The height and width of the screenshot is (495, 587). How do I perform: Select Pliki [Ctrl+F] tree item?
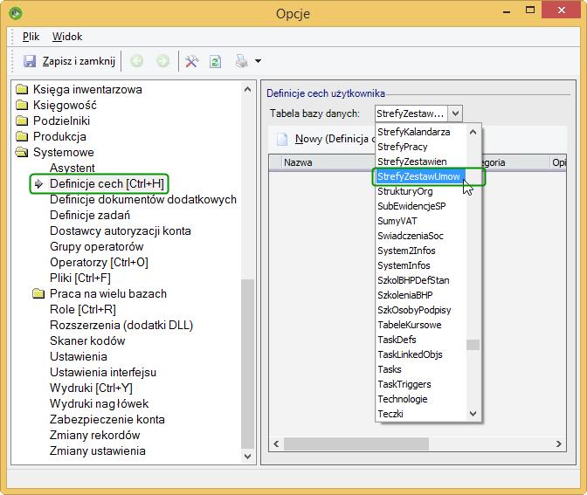[x=80, y=278]
